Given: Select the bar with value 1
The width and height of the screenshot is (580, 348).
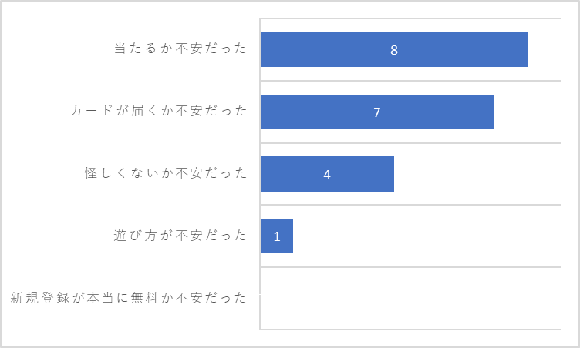Looking at the screenshot, I should (x=277, y=236).
